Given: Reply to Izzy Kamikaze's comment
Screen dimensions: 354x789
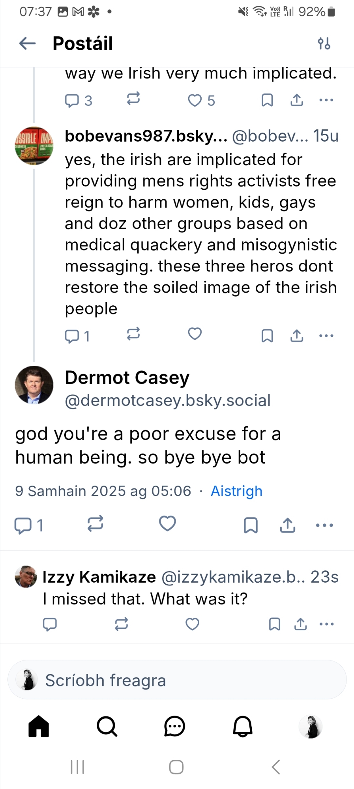Looking at the screenshot, I should [x=50, y=624].
